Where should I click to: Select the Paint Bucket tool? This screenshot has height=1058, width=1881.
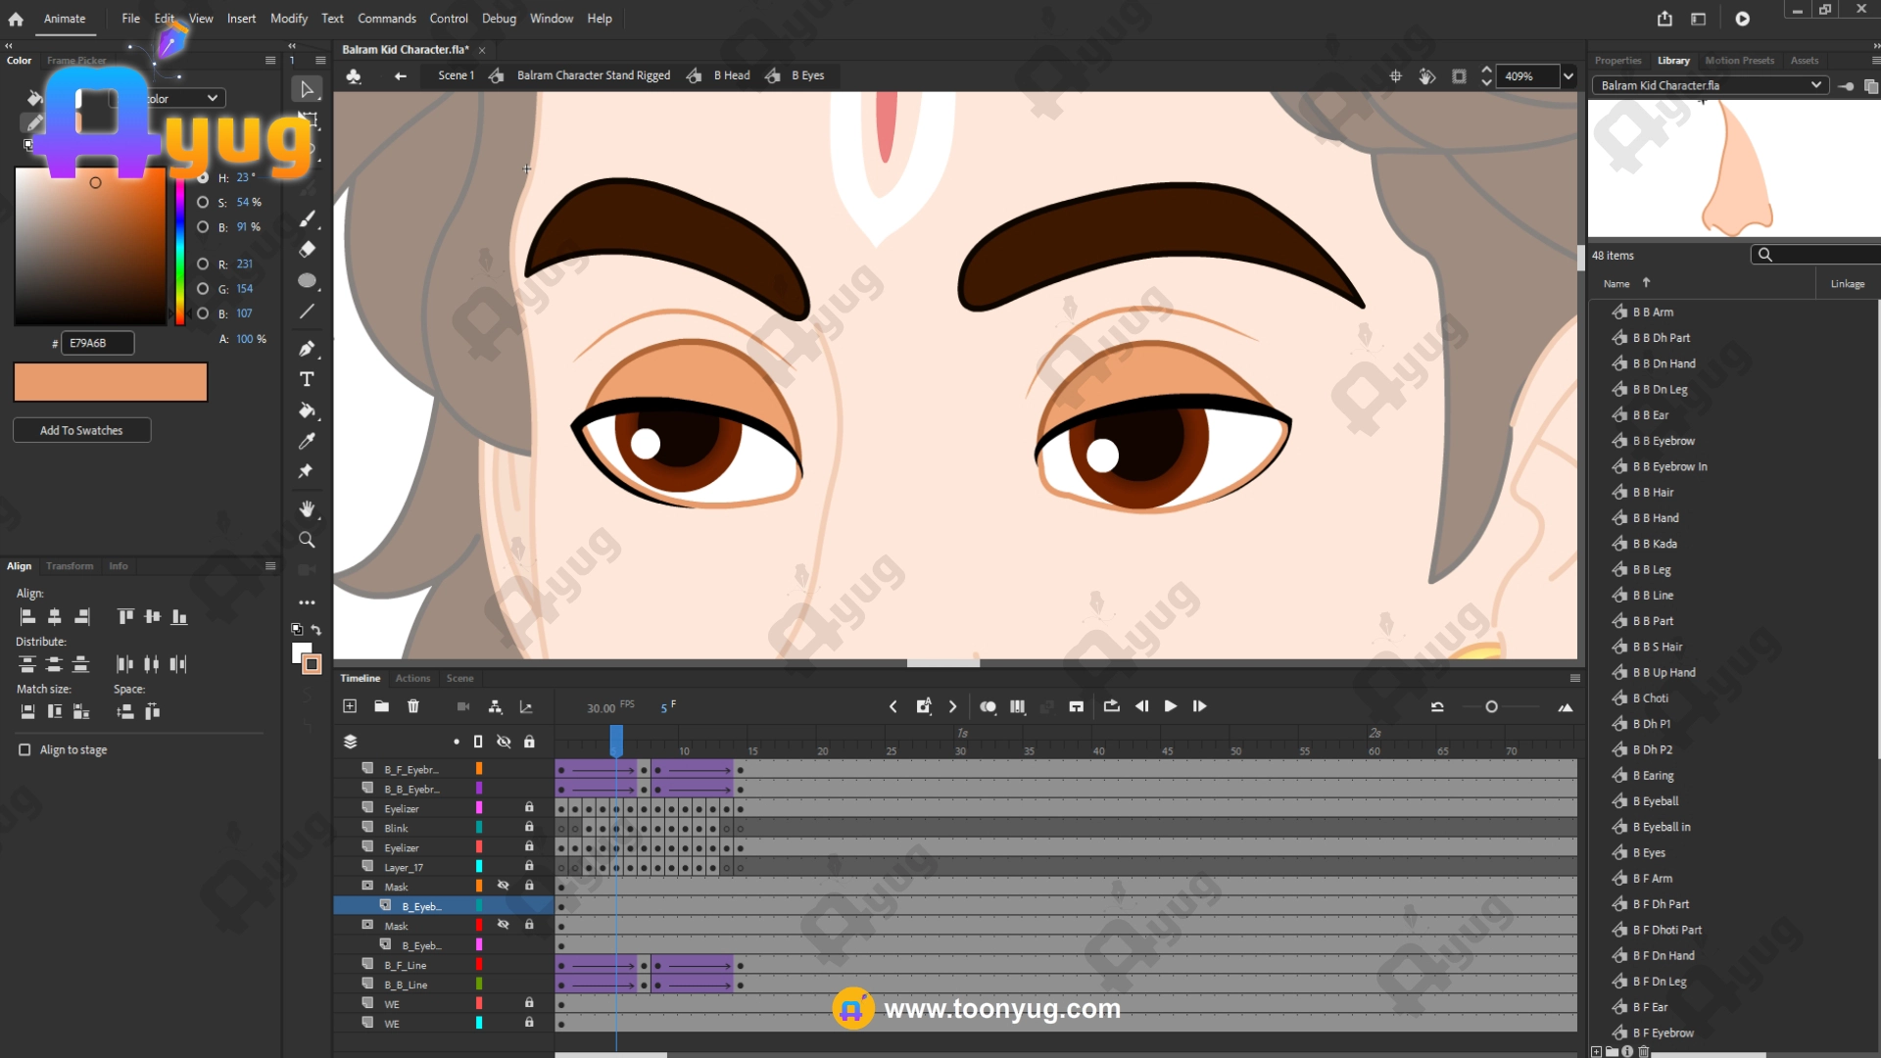click(307, 410)
